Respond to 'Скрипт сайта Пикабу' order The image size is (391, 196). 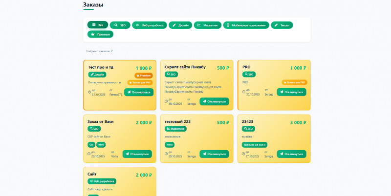pyautogui.click(x=214, y=101)
